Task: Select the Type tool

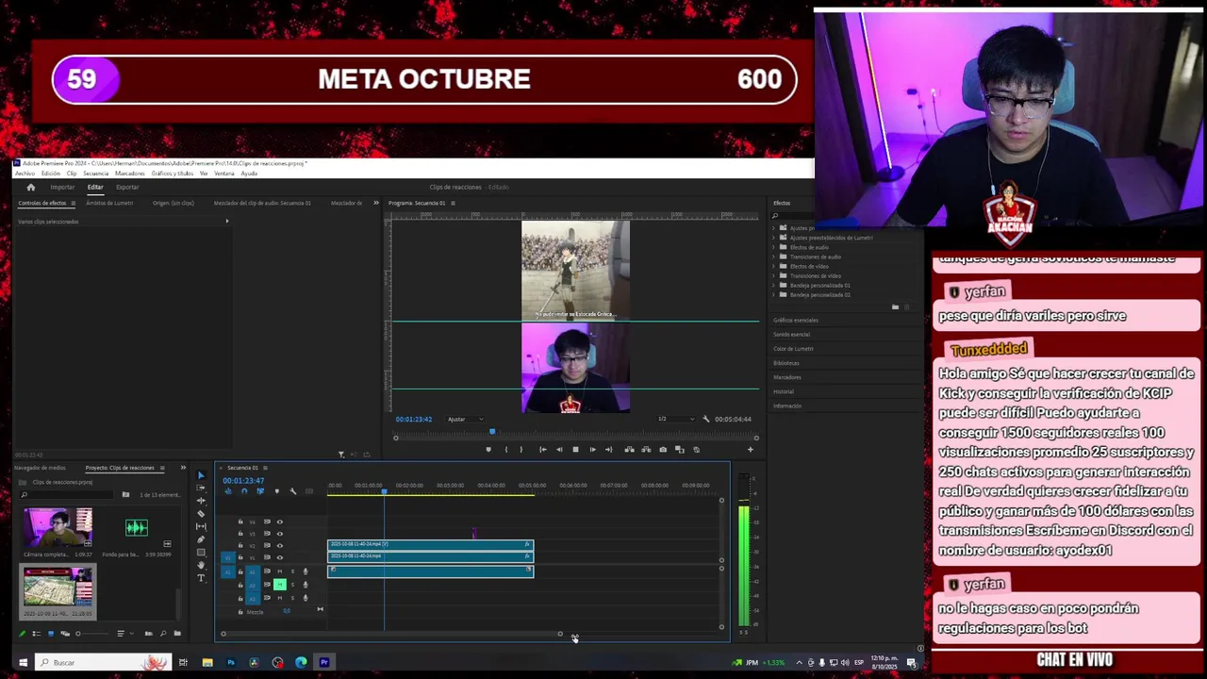Action: 201,578
